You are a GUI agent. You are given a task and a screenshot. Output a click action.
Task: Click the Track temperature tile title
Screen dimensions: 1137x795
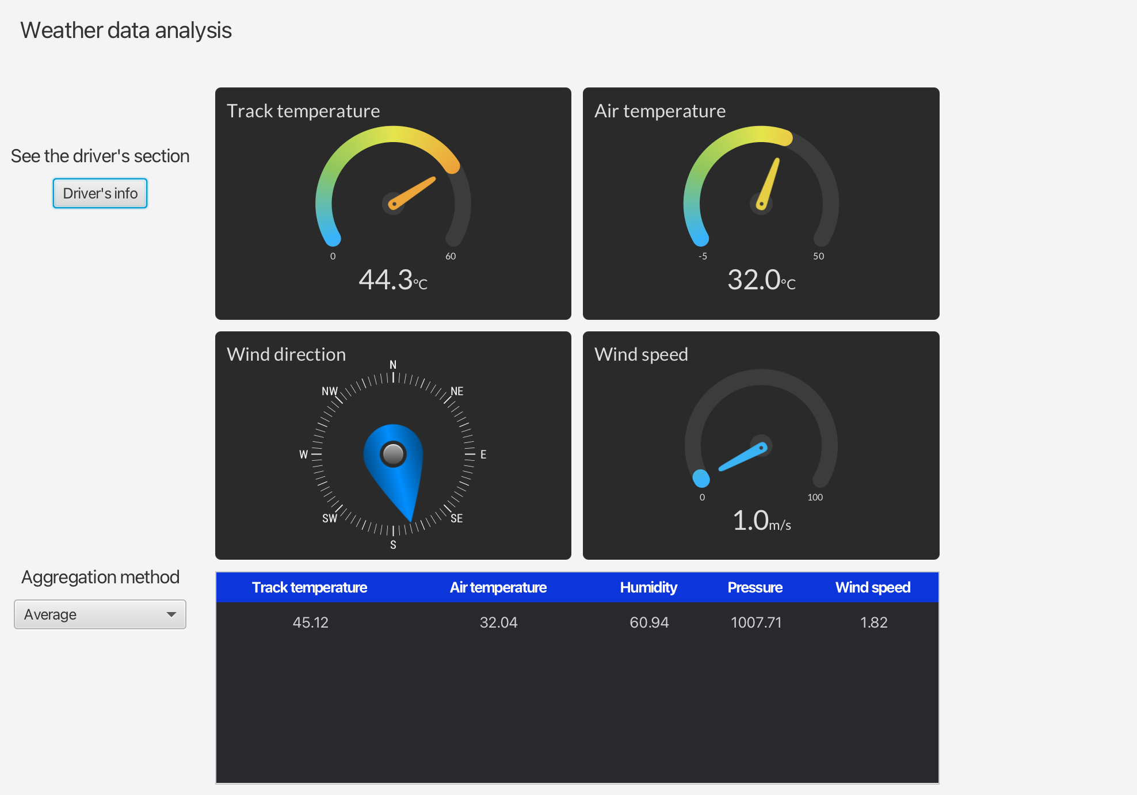pos(303,110)
